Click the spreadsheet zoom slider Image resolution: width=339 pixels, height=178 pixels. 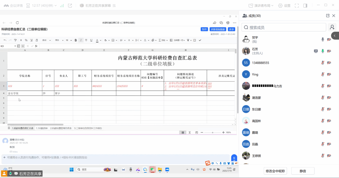click(213, 132)
